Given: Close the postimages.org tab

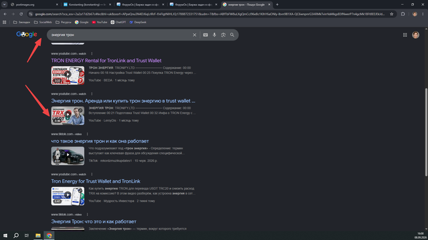Looking at the screenshot, I should point(57,5).
